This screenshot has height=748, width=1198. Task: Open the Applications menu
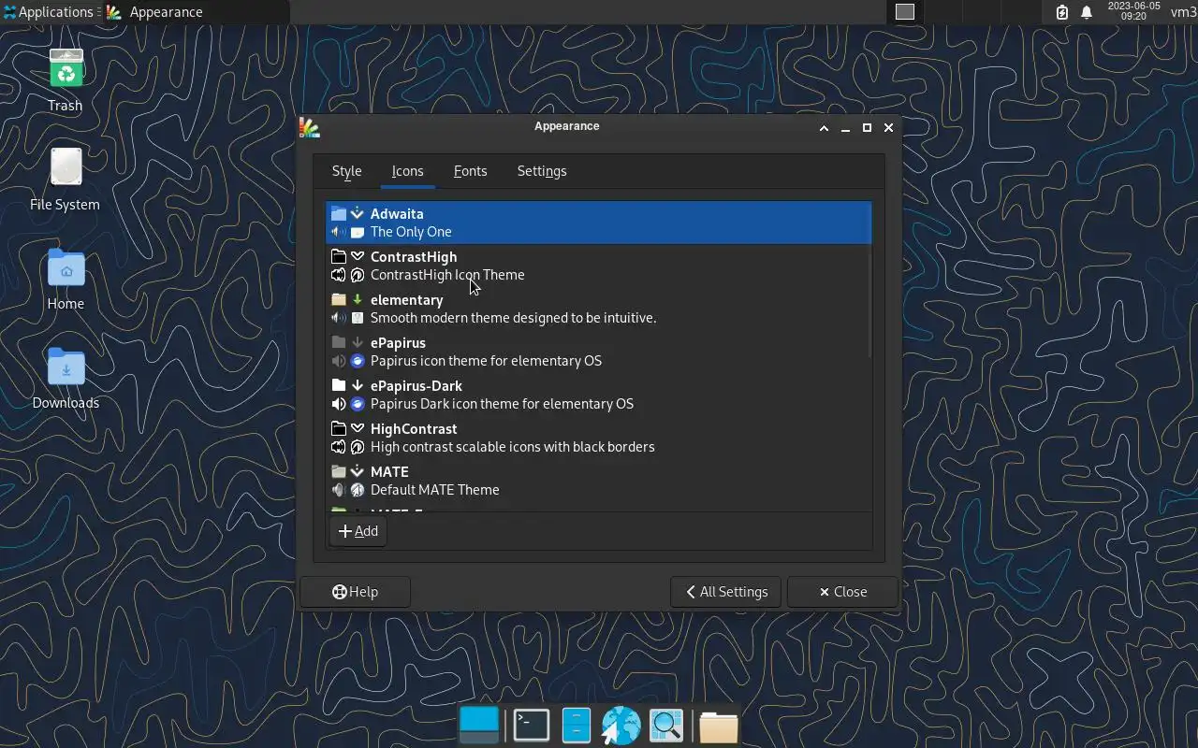point(50,12)
